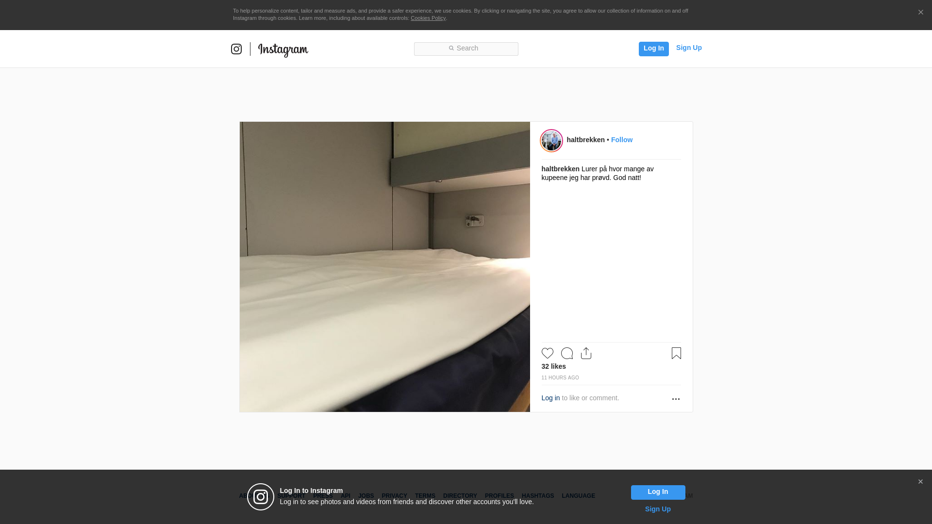The image size is (932, 524).
Task: Click the comment speech bubble icon
Action: pos(567,353)
